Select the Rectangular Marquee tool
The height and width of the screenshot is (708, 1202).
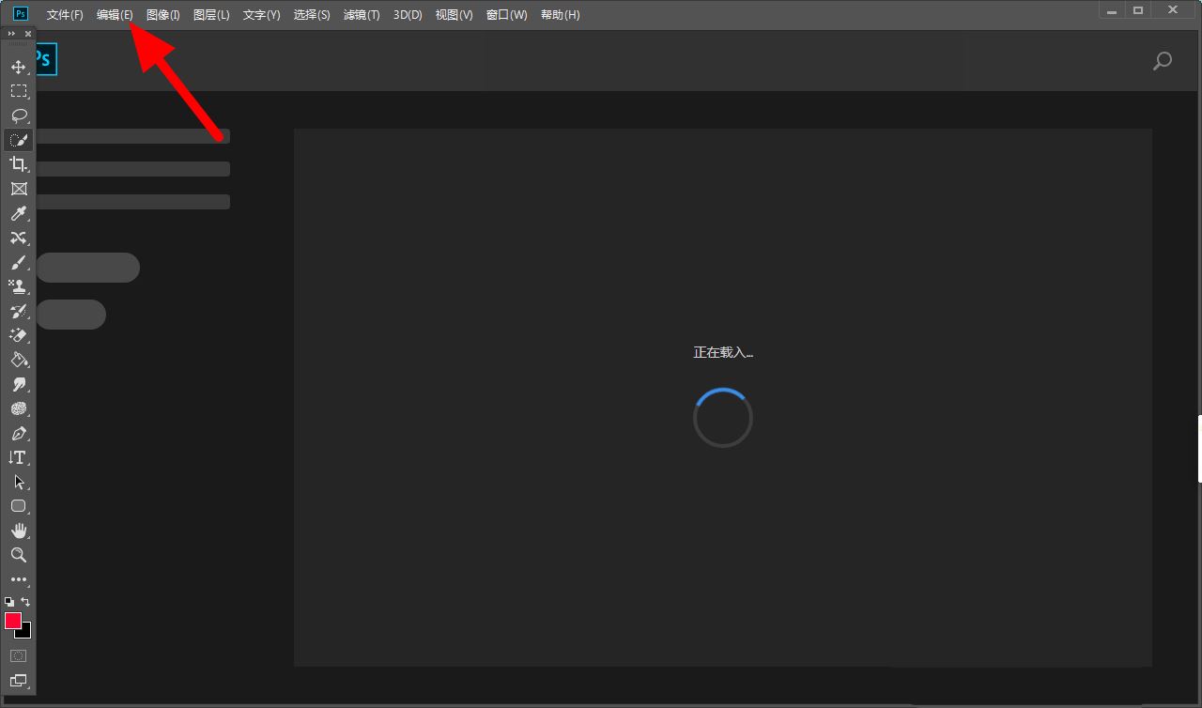tap(18, 91)
